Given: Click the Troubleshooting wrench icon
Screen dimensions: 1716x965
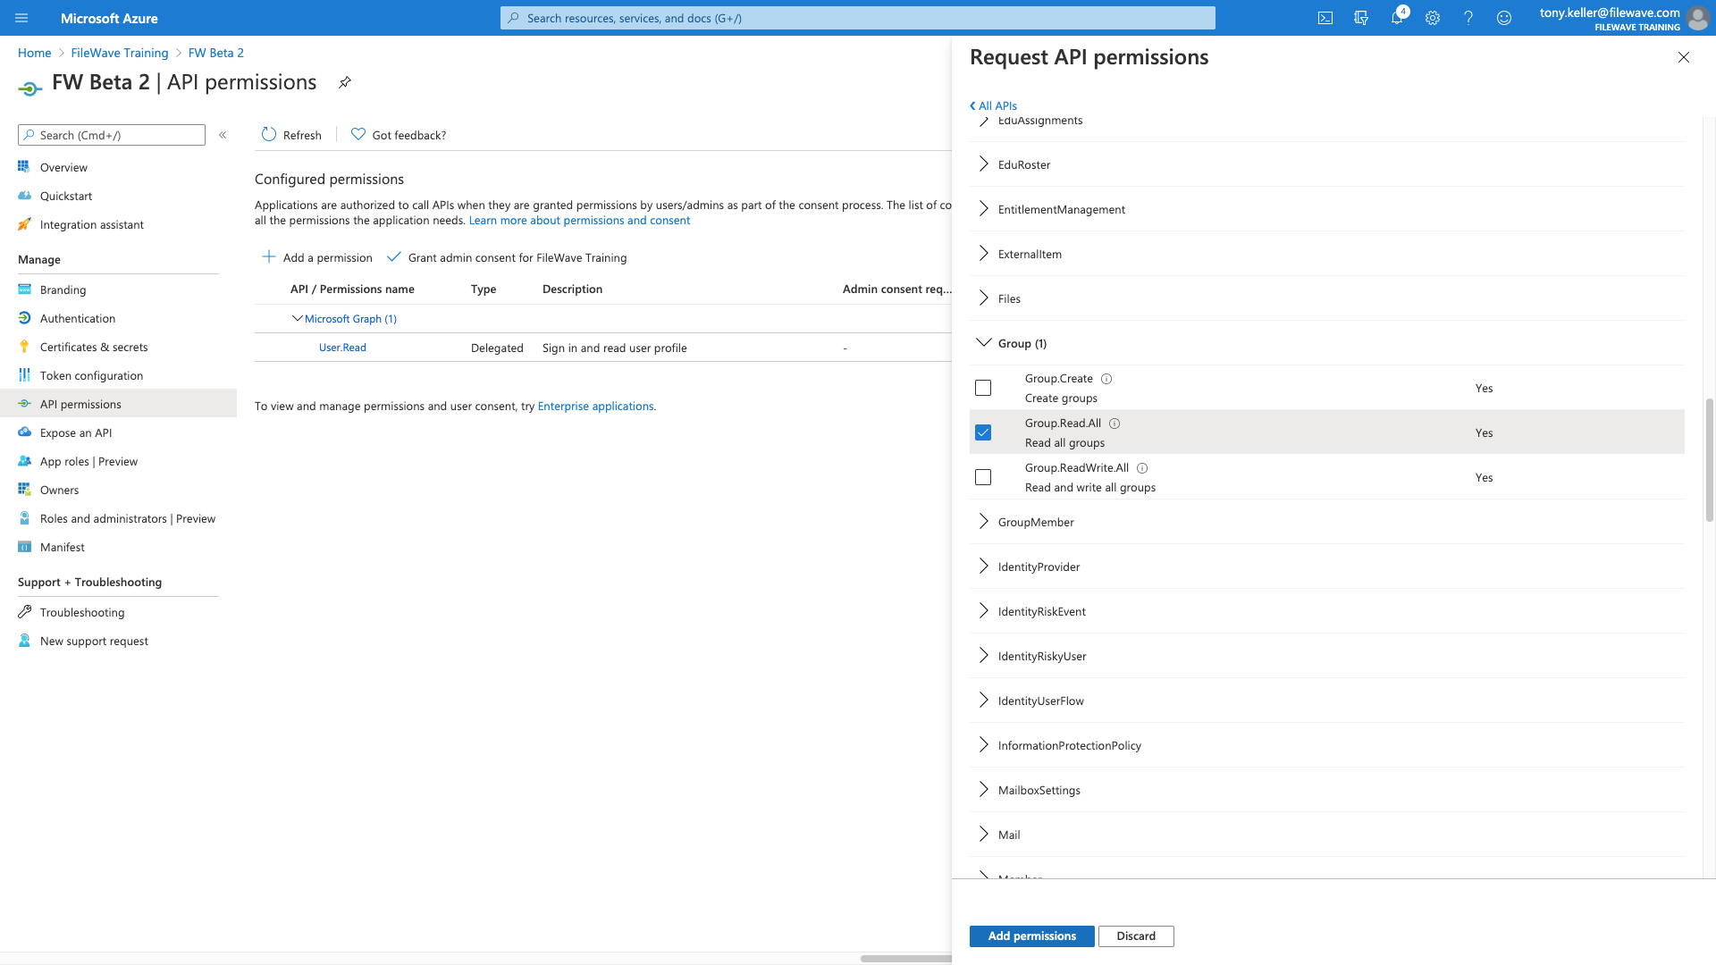Looking at the screenshot, I should coord(24,612).
